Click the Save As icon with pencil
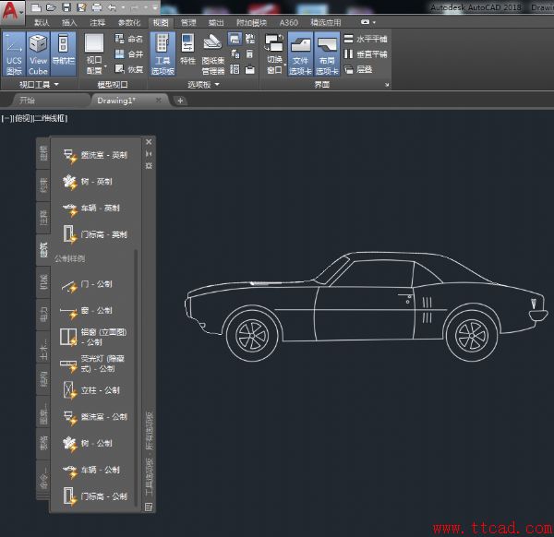This screenshot has height=537, width=554. coord(81,7)
